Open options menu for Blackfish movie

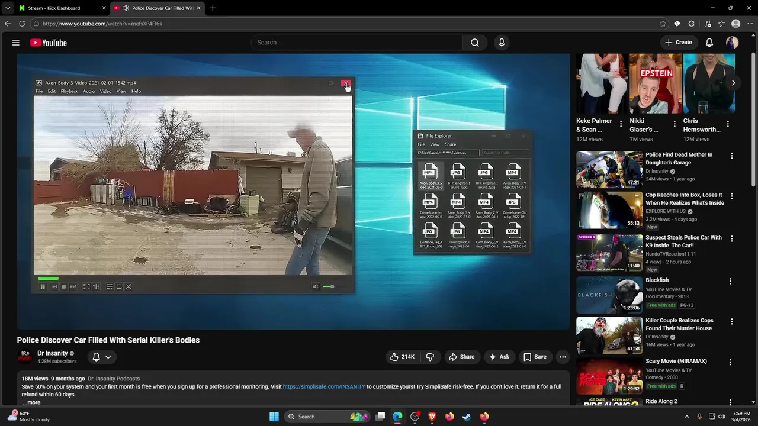pyautogui.click(x=730, y=282)
